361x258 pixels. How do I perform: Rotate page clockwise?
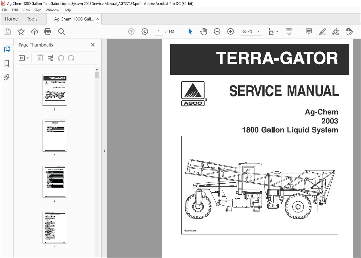pos(71,58)
